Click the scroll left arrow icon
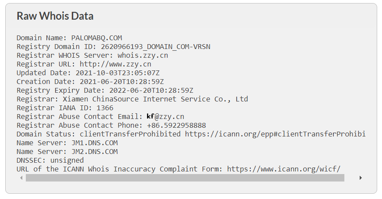The width and height of the screenshot is (382, 199). [21, 178]
